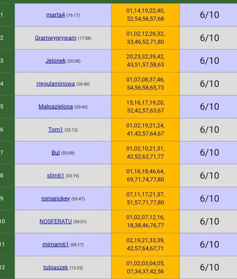Screen dimensions: 237x279
Task: Open the slim61 player profile
Action: 56,175
